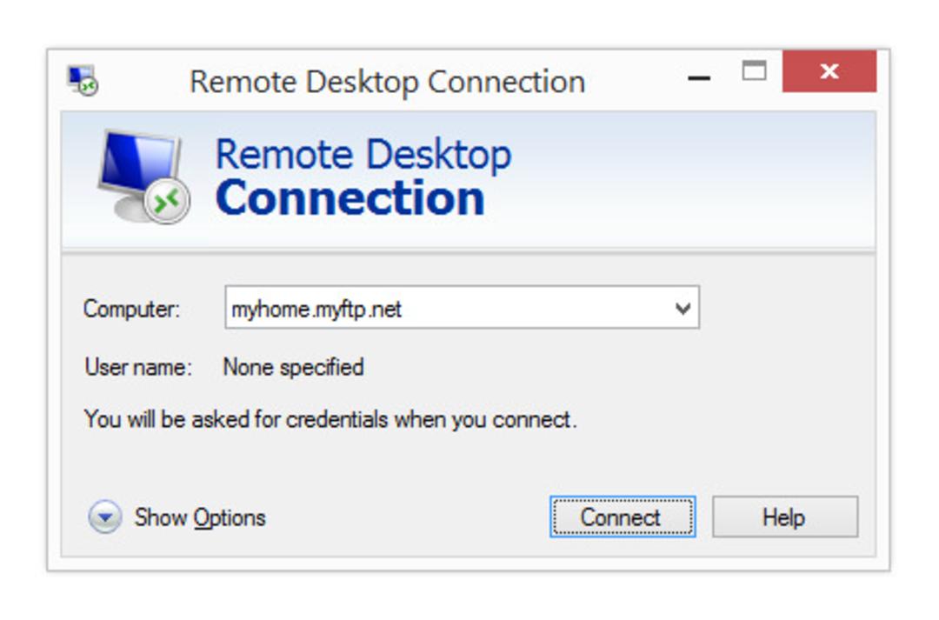
Task: Open the Computer dropdown arrow
Action: [x=683, y=309]
